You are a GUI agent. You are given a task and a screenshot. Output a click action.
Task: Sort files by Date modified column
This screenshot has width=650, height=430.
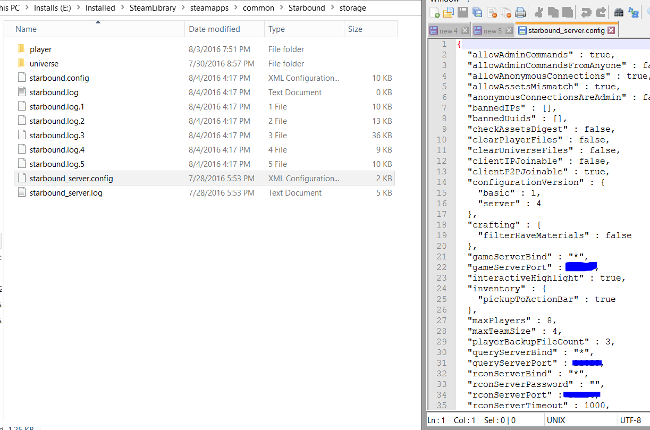(x=214, y=29)
